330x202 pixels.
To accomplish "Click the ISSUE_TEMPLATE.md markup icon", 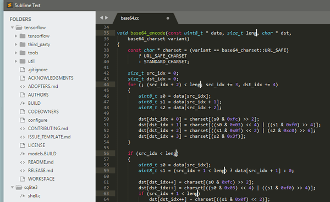I will coord(23,137).
